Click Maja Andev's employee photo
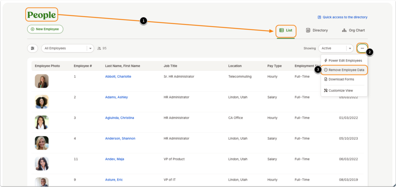396x187 pixels. pyautogui.click(x=42, y=164)
